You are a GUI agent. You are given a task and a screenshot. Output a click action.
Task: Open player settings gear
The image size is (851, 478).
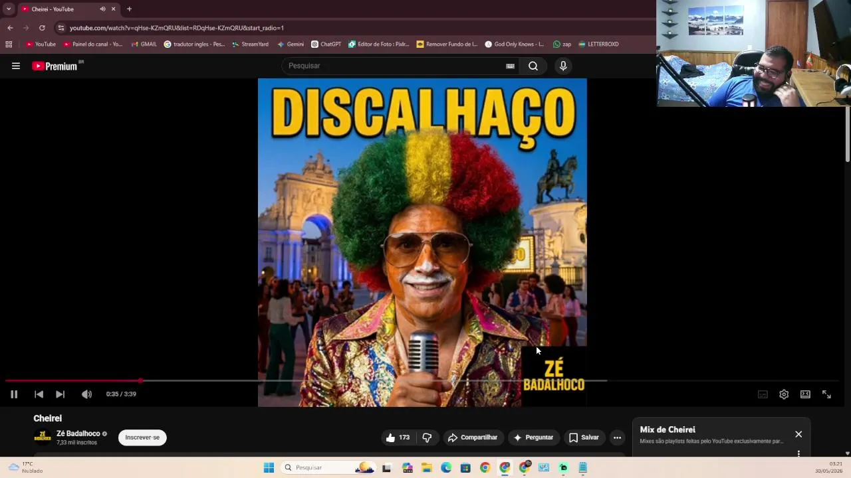click(x=784, y=394)
